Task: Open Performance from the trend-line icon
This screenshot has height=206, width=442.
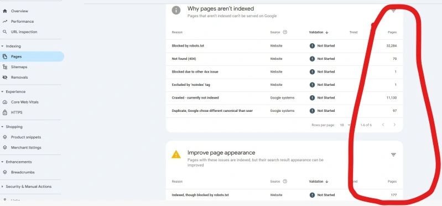Action: [x=4, y=22]
